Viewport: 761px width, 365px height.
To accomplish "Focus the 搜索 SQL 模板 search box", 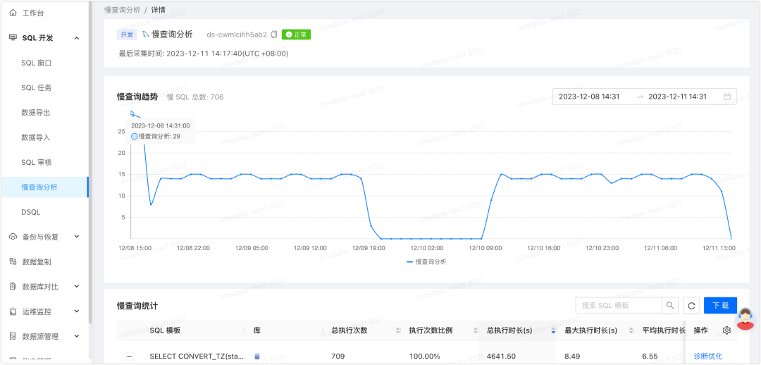I will pyautogui.click(x=619, y=305).
